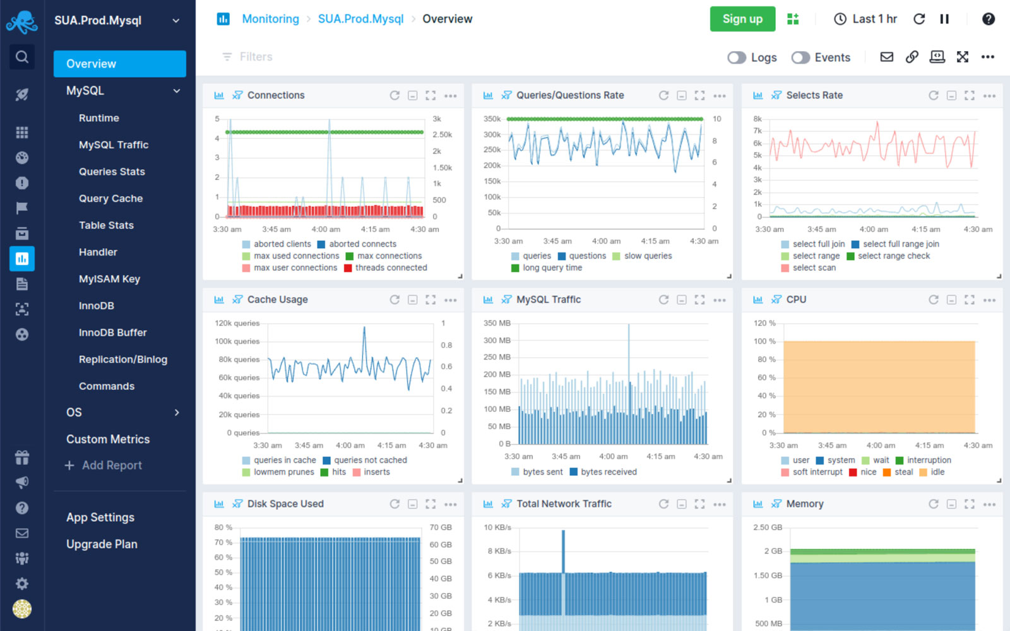Viewport: 1010px width, 631px height.
Task: Expand the OS section in the sidebar
Action: pyautogui.click(x=177, y=413)
